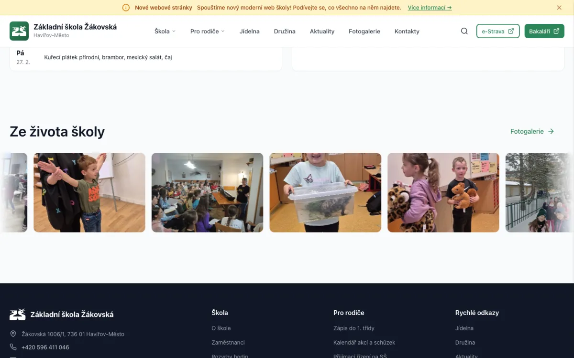Viewport: 574px width, 358px height.
Task: Click the school logo in the header
Action: pyautogui.click(x=19, y=31)
